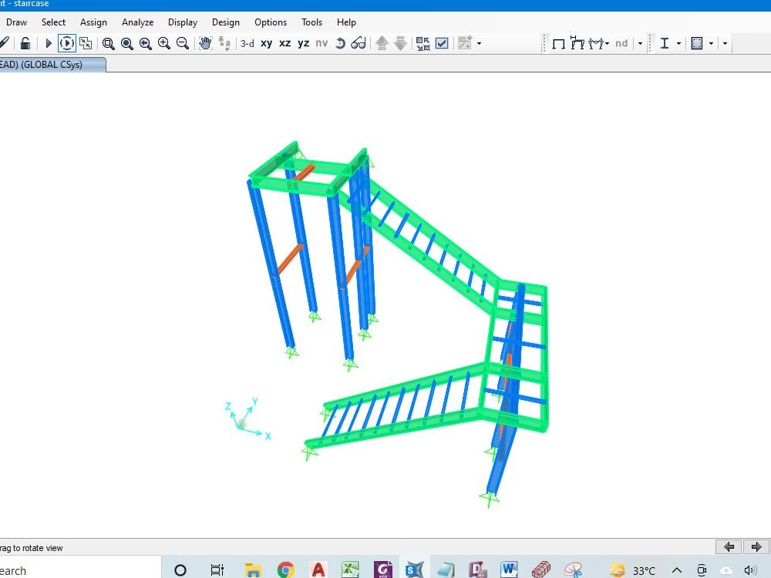Click the nd node cursor icon
771x578 pixels.
coord(621,44)
